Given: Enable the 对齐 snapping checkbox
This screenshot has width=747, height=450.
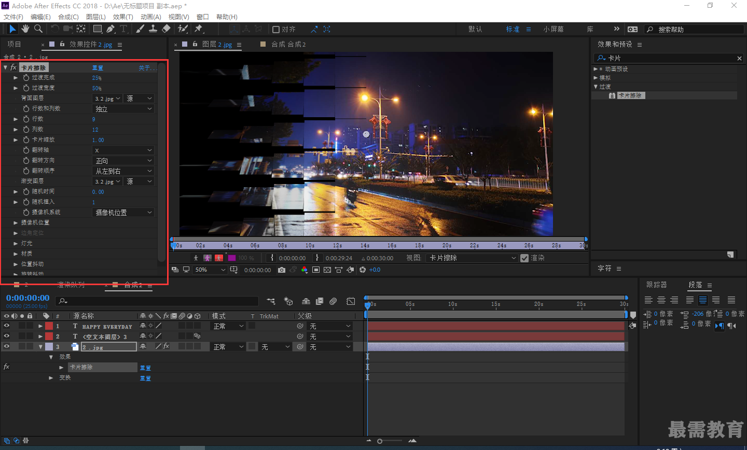Looking at the screenshot, I should click(276, 30).
